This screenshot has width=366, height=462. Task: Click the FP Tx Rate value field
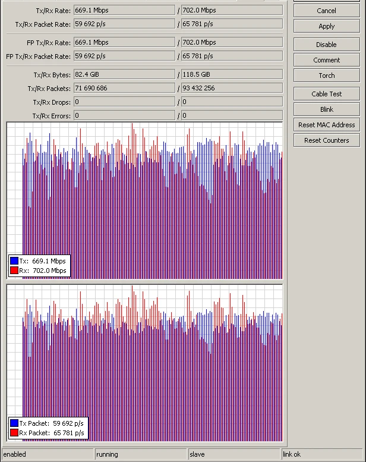click(124, 43)
